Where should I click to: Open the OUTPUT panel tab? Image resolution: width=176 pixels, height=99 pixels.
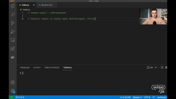point(37,68)
